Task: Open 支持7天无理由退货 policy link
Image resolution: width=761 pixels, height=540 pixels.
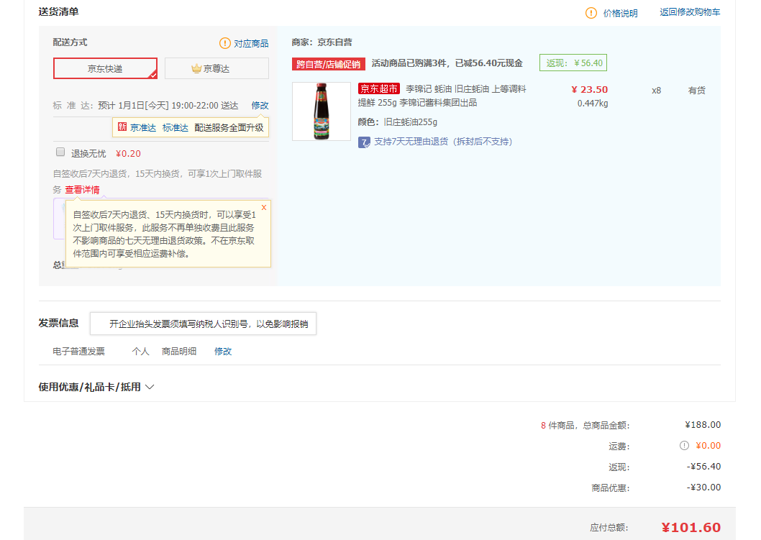Action: 442,142
